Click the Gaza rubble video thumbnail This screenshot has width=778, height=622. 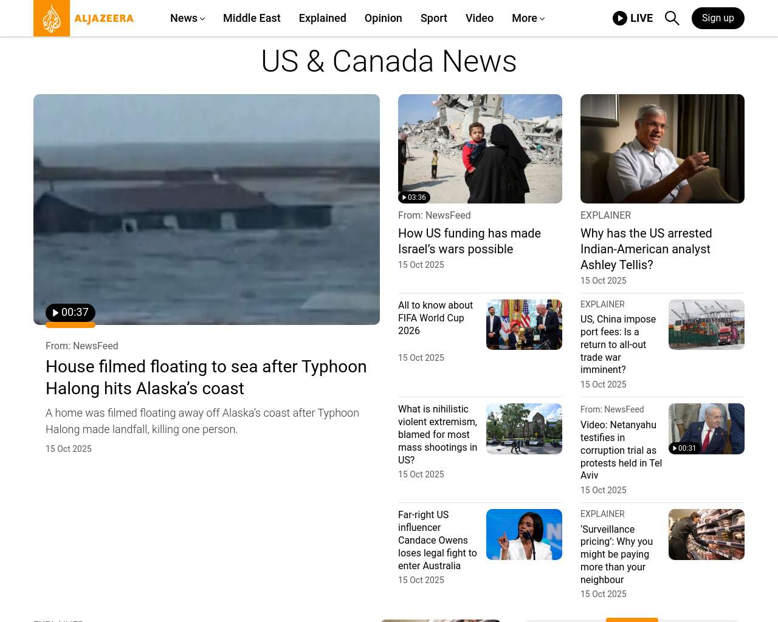click(480, 149)
